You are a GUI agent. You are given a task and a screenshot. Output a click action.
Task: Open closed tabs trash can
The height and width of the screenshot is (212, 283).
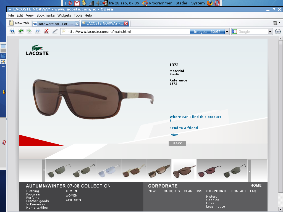(x=275, y=23)
